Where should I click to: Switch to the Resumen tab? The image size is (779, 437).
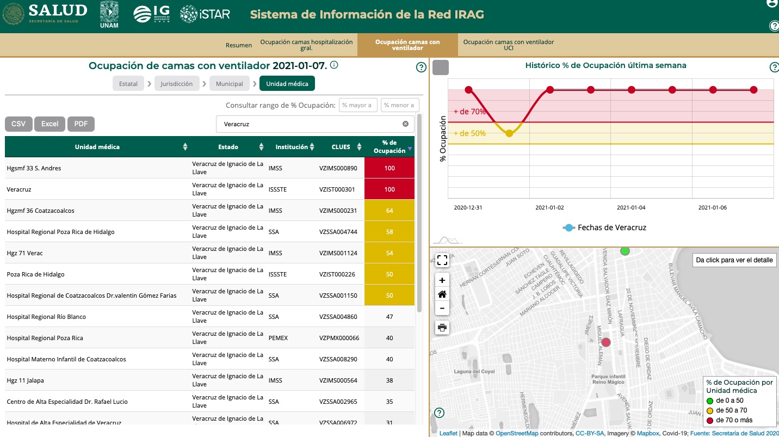239,45
